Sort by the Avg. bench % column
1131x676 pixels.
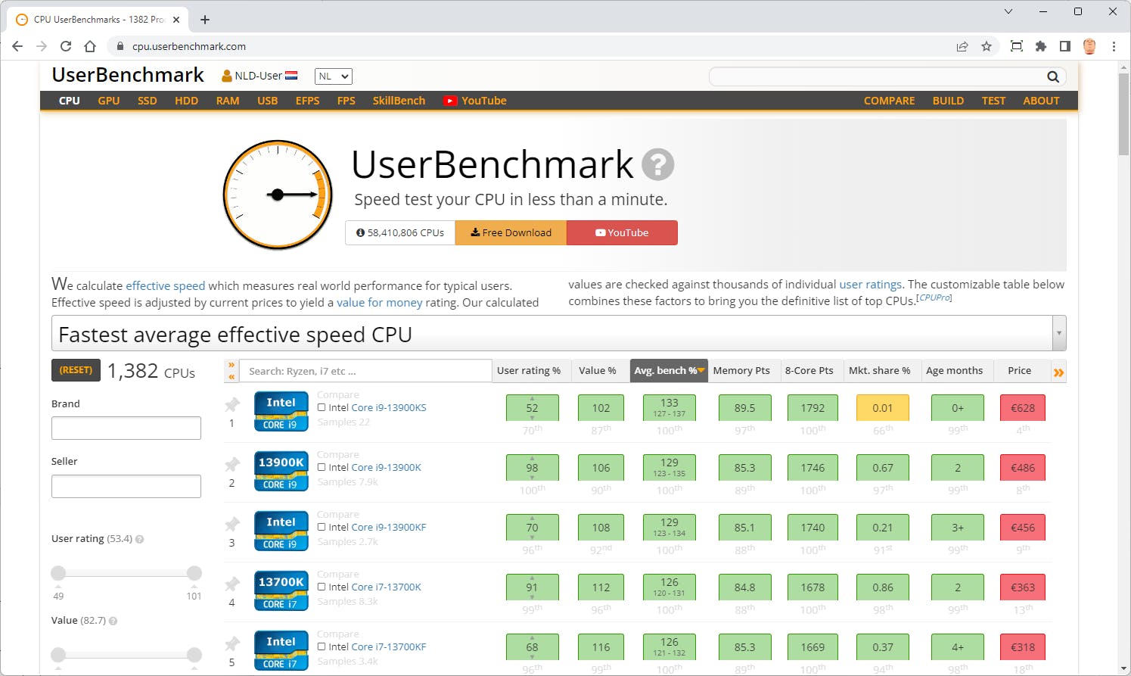(669, 371)
